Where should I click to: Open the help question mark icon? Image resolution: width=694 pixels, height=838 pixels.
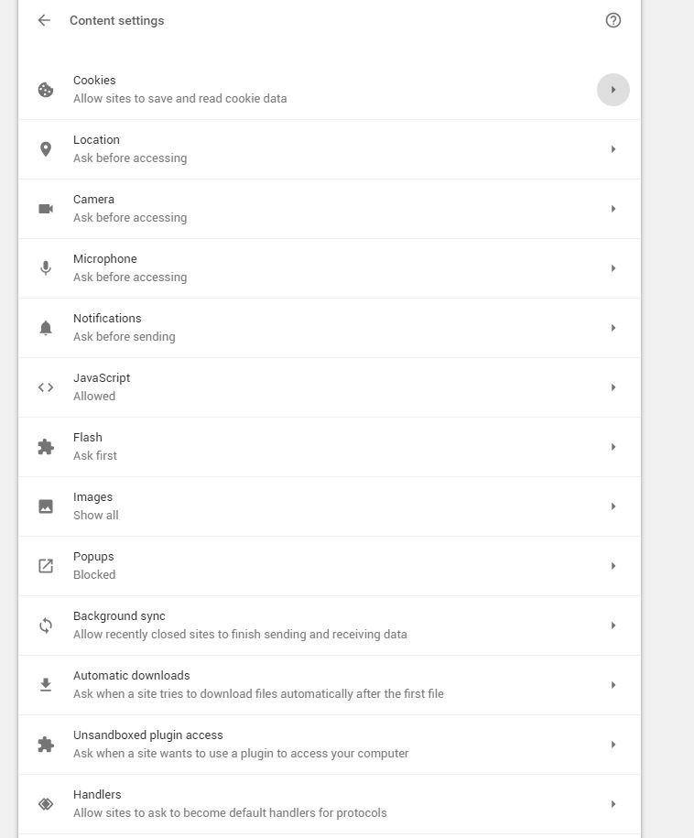tap(613, 20)
